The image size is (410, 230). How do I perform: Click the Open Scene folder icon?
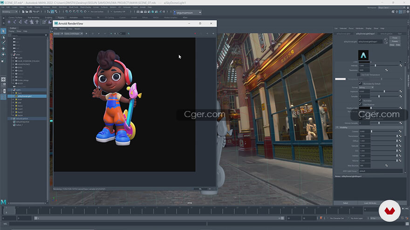pyautogui.click(x=27, y=12)
